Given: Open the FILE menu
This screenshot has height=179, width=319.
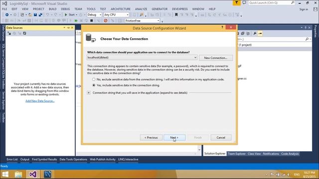Looking at the screenshot, I should click(4, 9).
